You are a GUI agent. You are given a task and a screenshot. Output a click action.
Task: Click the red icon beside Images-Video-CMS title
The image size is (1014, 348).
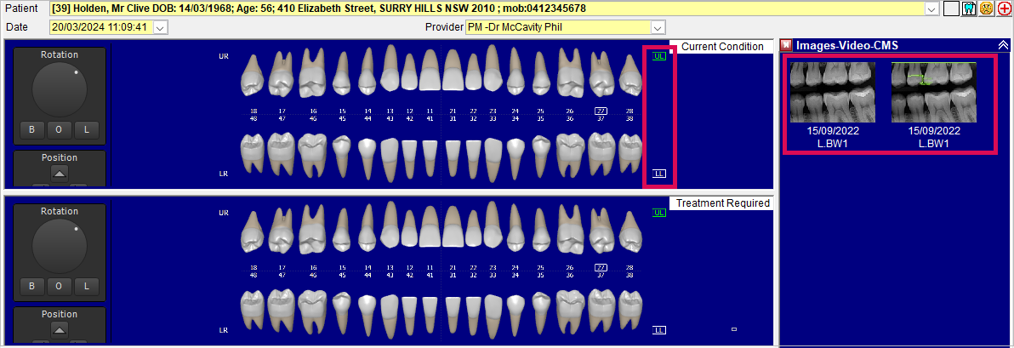(787, 45)
